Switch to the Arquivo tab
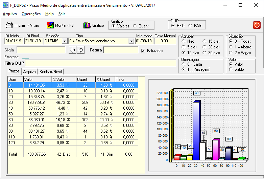The image size is (264, 179). point(29,72)
